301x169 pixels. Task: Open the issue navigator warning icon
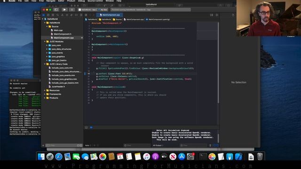tap(62, 15)
